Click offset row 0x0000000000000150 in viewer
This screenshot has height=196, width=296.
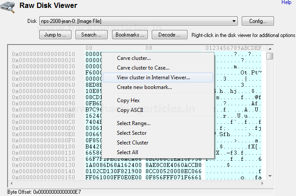pyautogui.click(x=43, y=177)
